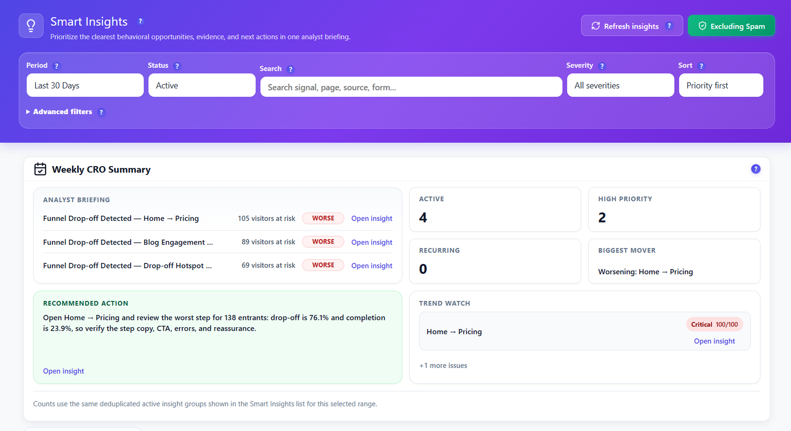Click 'Home → Pricing' in Trend Watch
The height and width of the screenshot is (431, 791).
click(454, 332)
